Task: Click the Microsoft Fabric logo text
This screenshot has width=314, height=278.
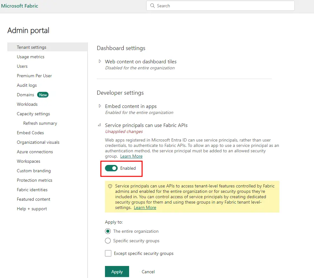Action: click(19, 6)
